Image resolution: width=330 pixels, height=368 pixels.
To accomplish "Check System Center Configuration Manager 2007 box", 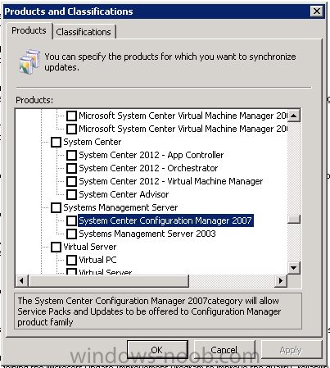I will click(71, 220).
